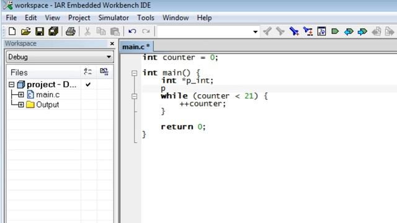Click the Open file folder icon

(25, 32)
